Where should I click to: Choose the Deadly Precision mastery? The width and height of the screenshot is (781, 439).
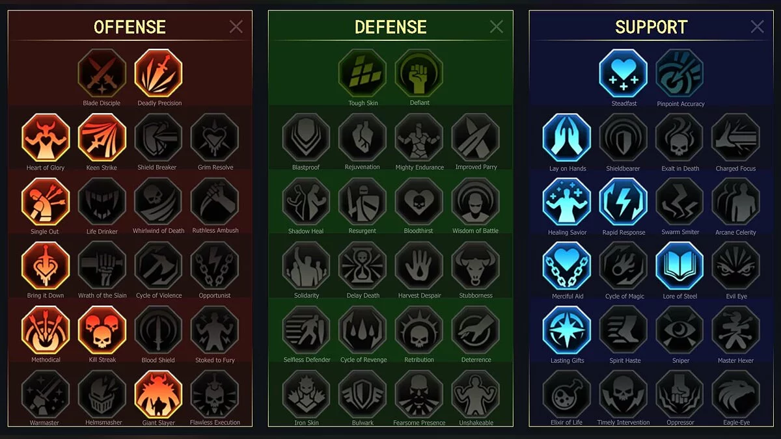(x=159, y=73)
